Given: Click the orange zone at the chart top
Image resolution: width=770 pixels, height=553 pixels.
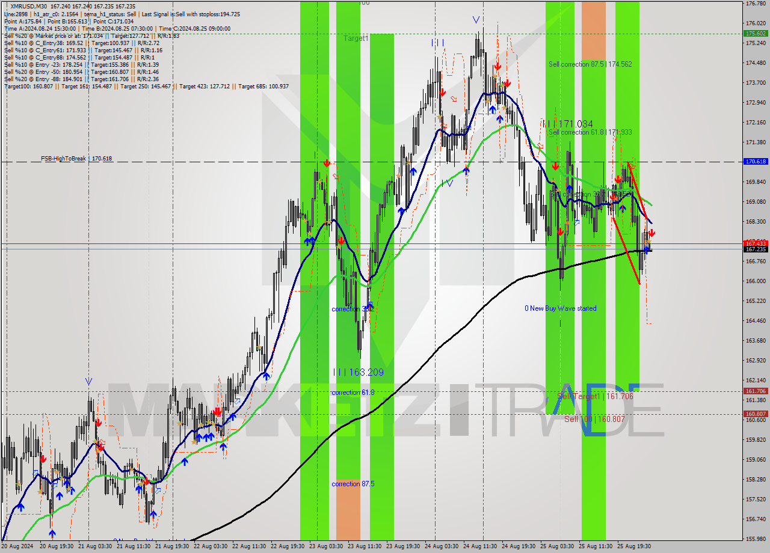Looking at the screenshot, I should 593,30.
